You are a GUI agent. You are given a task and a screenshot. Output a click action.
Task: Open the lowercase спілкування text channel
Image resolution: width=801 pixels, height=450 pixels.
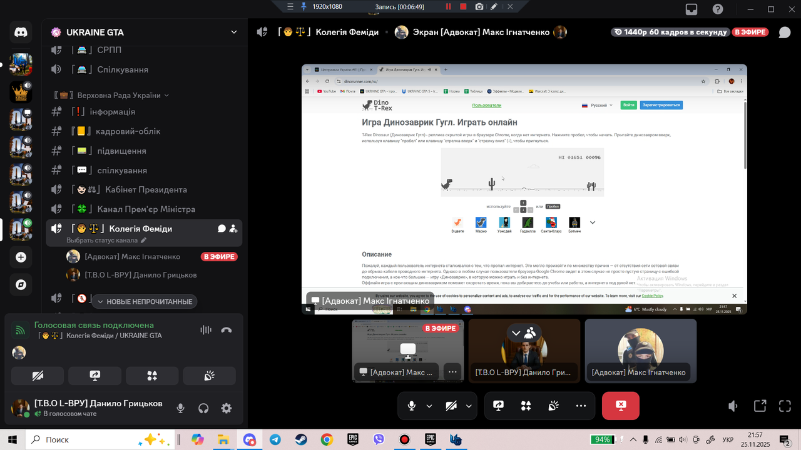coord(144,171)
